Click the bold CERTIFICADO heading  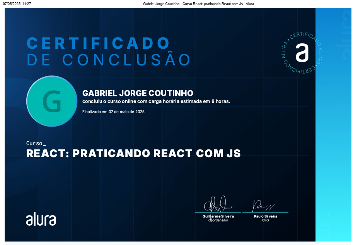click(x=98, y=43)
